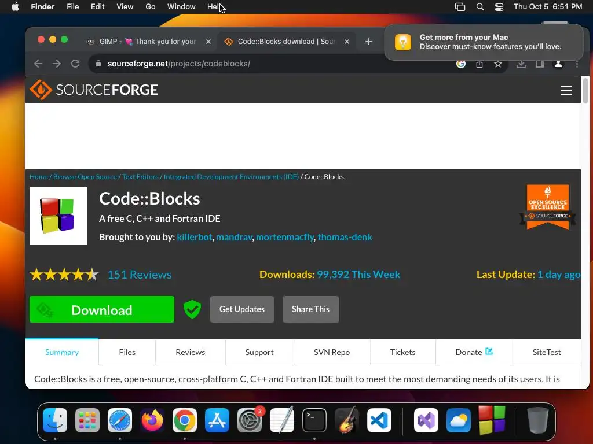Select the SiteTest tab
This screenshot has height=444, width=593.
pyautogui.click(x=547, y=352)
